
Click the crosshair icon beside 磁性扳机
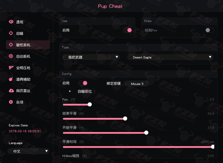11,45
